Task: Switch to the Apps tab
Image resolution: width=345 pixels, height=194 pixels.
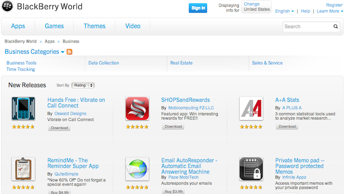Action: pos(18,26)
